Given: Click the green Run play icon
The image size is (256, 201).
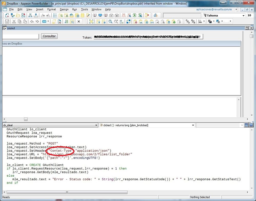Looking at the screenshot, I should [x=135, y=15].
